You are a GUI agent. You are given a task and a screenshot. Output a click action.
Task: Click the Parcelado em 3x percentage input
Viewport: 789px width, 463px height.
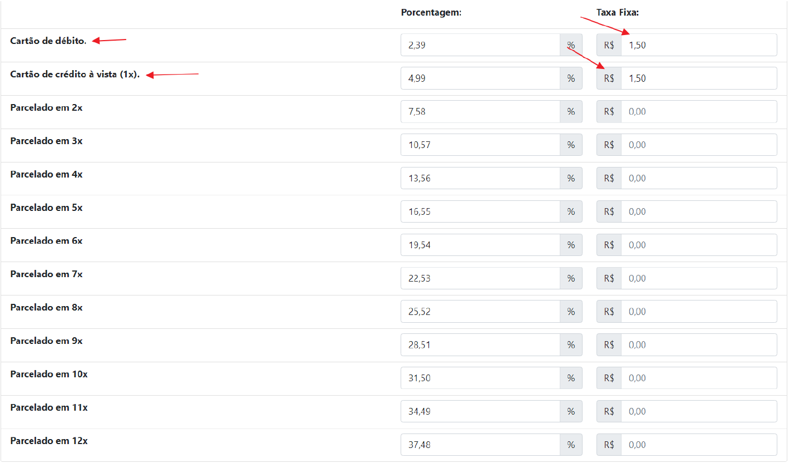click(x=480, y=145)
